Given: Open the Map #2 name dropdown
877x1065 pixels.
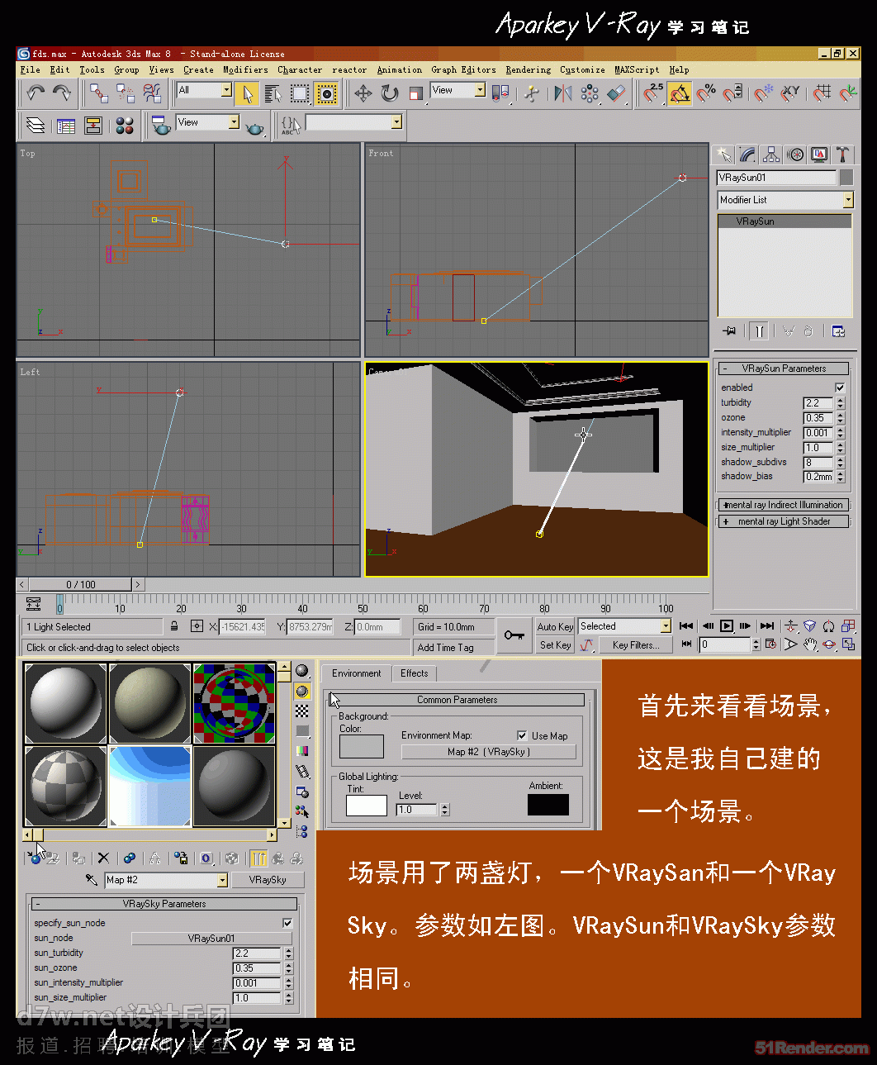Looking at the screenshot, I should (x=222, y=881).
